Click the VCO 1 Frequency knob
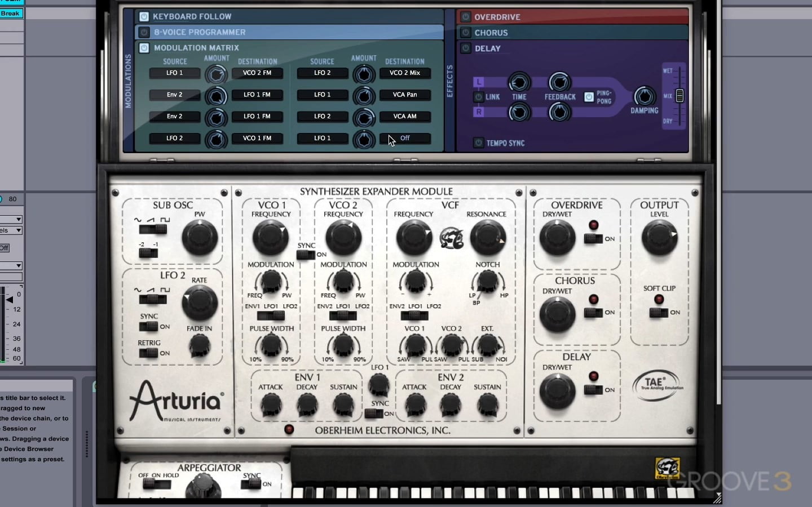 pyautogui.click(x=271, y=237)
